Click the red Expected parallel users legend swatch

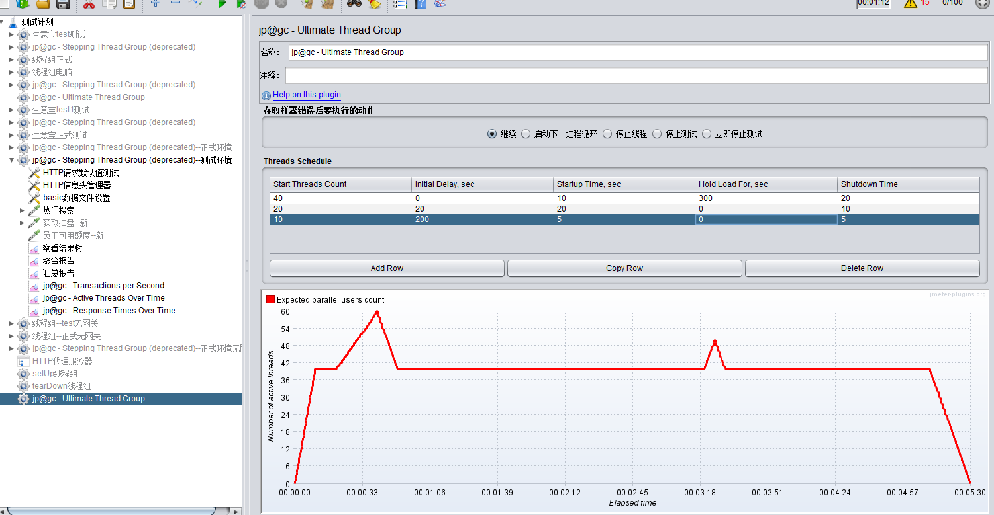(x=270, y=299)
